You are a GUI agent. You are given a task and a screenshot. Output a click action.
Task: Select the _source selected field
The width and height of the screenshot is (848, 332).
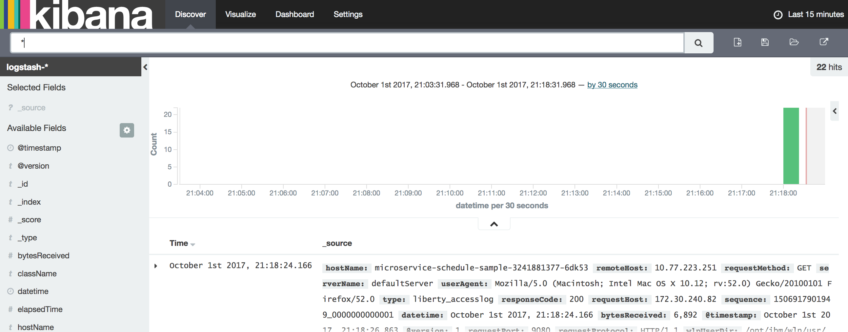(x=31, y=108)
